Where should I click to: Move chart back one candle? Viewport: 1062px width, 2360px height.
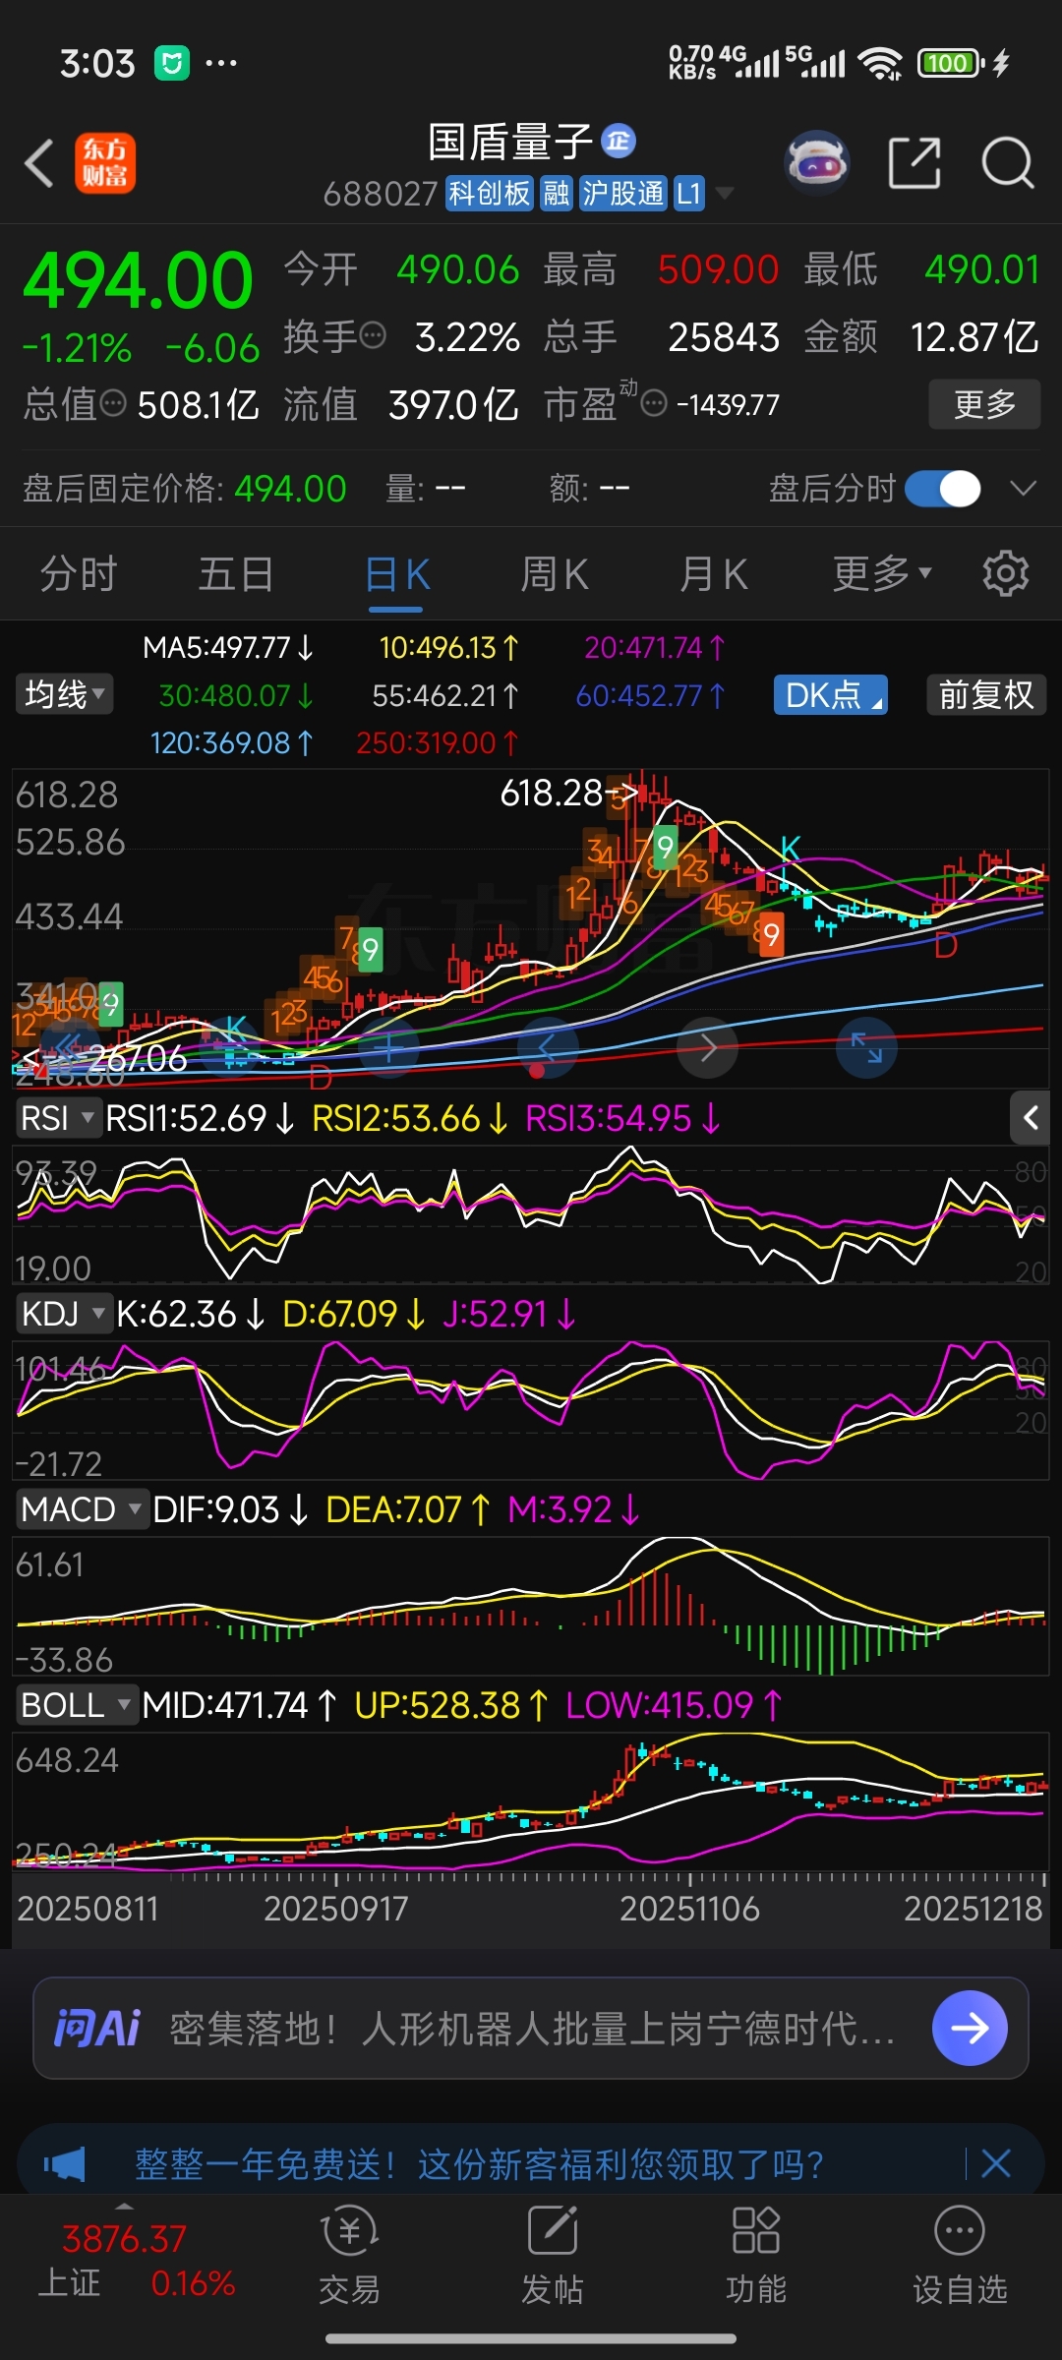[548, 1048]
